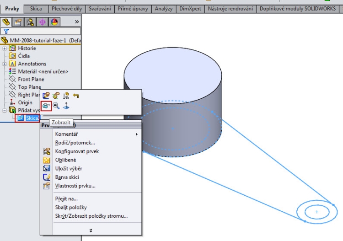Click the Normal To view icon
This screenshot has height=241, width=343.
tap(66, 106)
